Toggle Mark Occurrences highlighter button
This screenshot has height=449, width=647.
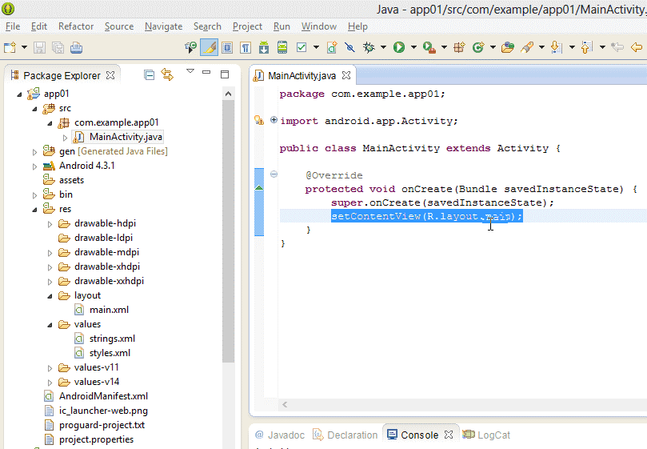[209, 47]
